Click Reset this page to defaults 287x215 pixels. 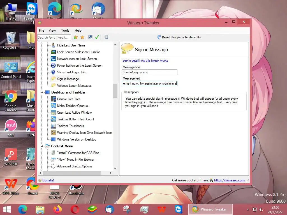179,37
